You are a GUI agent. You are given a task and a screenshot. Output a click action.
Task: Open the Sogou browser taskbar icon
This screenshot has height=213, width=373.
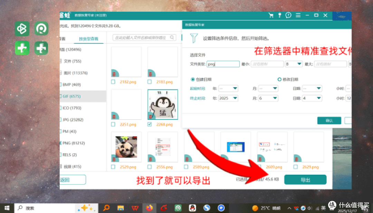coord(207,208)
